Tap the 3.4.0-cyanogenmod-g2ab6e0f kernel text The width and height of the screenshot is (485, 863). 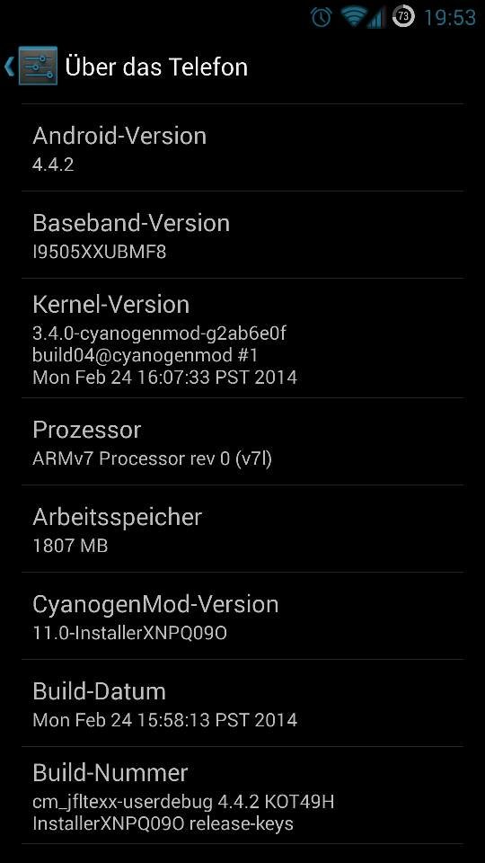click(x=160, y=333)
